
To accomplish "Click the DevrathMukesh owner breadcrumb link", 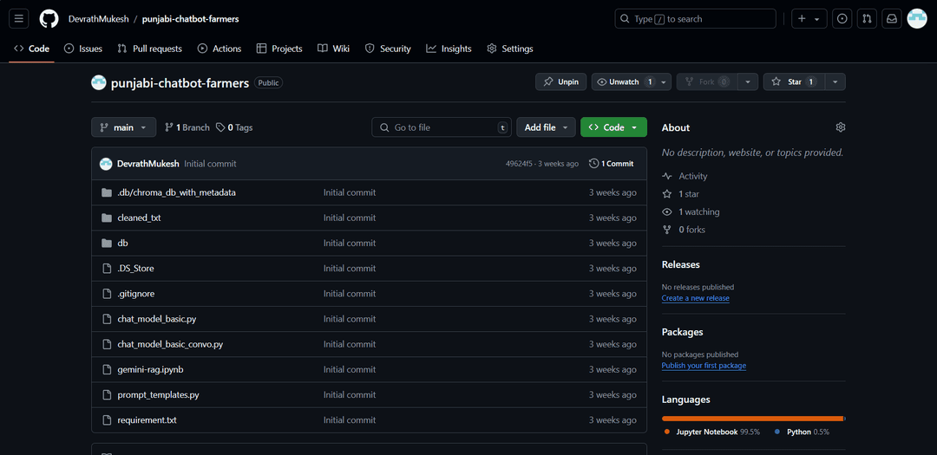I will click(x=97, y=19).
